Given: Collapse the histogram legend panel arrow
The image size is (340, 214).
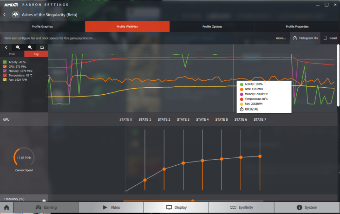Looking at the screenshot, I should [x=6, y=47].
